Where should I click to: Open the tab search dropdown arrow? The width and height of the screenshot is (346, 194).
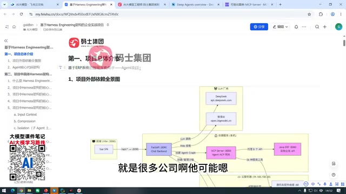pos(4,4)
